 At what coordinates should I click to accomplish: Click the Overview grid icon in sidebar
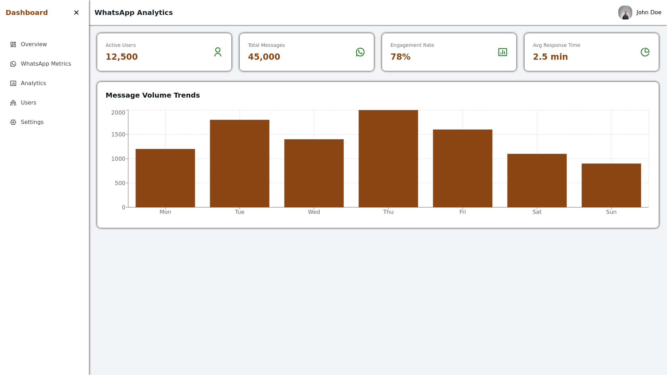13,44
